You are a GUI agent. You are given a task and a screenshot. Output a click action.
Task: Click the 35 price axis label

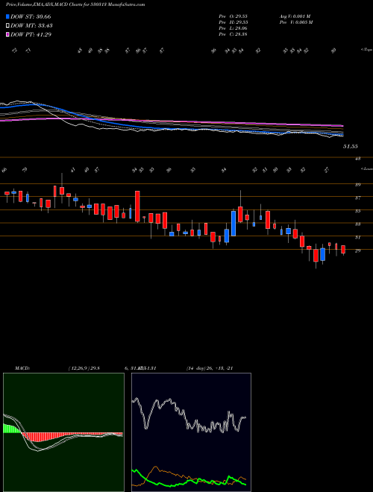tap(357, 211)
